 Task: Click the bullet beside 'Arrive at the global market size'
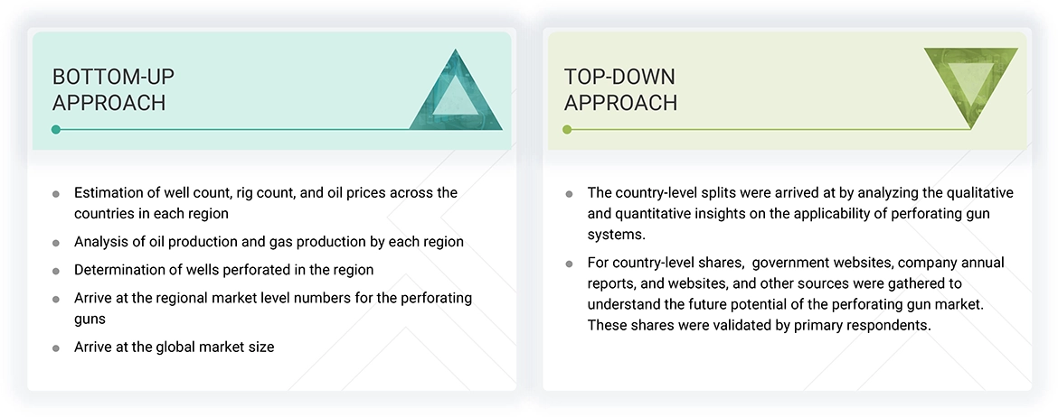tap(56, 347)
